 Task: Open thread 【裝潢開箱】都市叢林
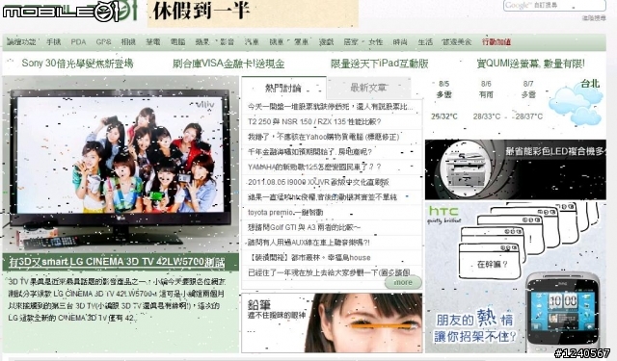click(x=308, y=258)
